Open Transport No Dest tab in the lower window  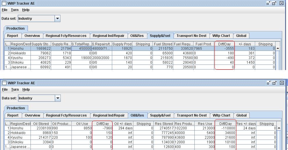pos(192,115)
